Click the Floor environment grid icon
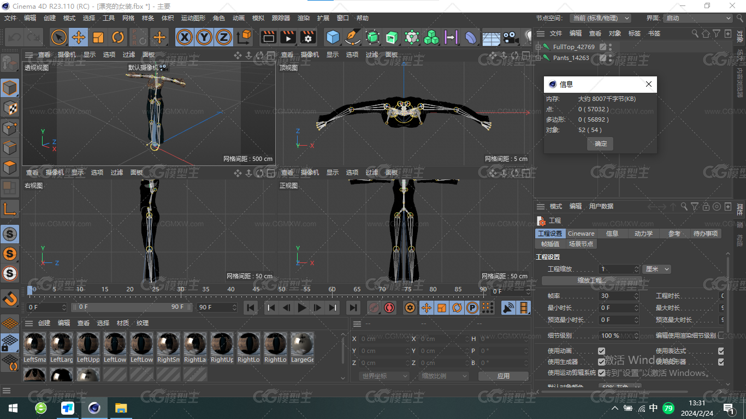 click(491, 37)
